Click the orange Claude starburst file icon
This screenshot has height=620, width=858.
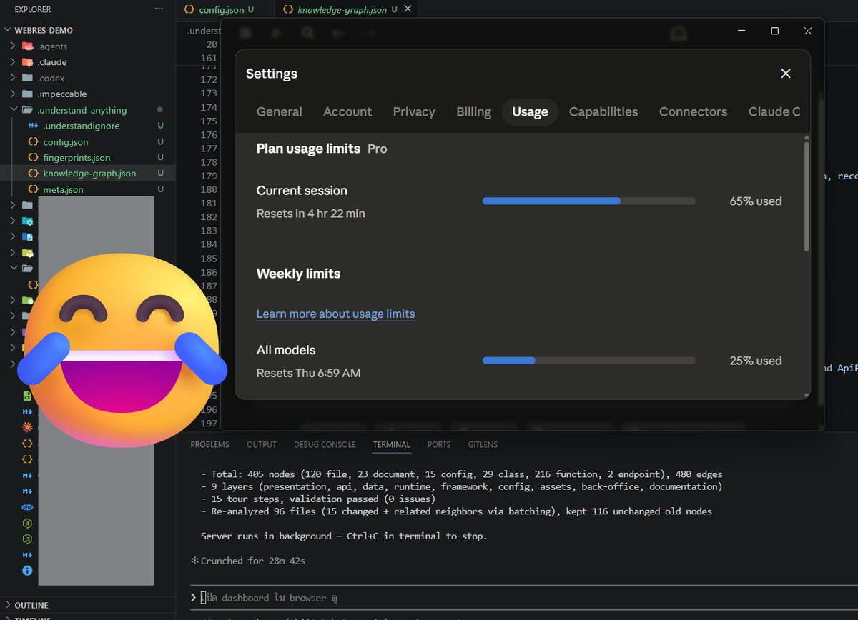(27, 426)
